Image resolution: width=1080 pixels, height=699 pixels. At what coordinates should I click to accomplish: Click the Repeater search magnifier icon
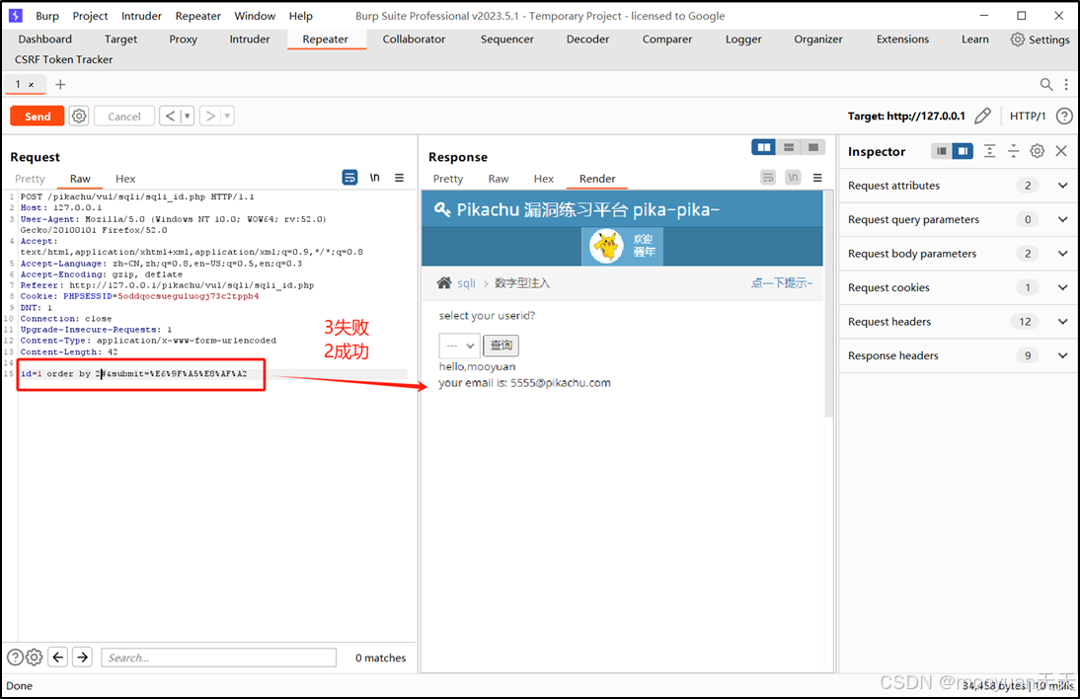(x=1045, y=85)
